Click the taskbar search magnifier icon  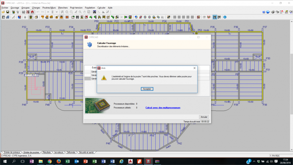[14, 161]
